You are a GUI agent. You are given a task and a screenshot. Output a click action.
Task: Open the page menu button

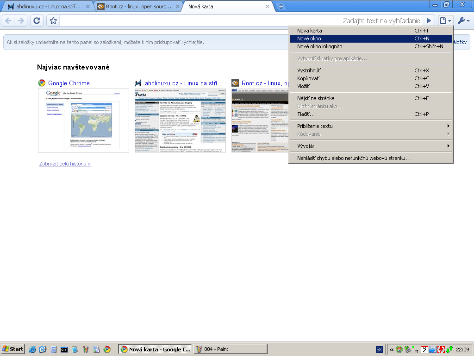pos(445,20)
